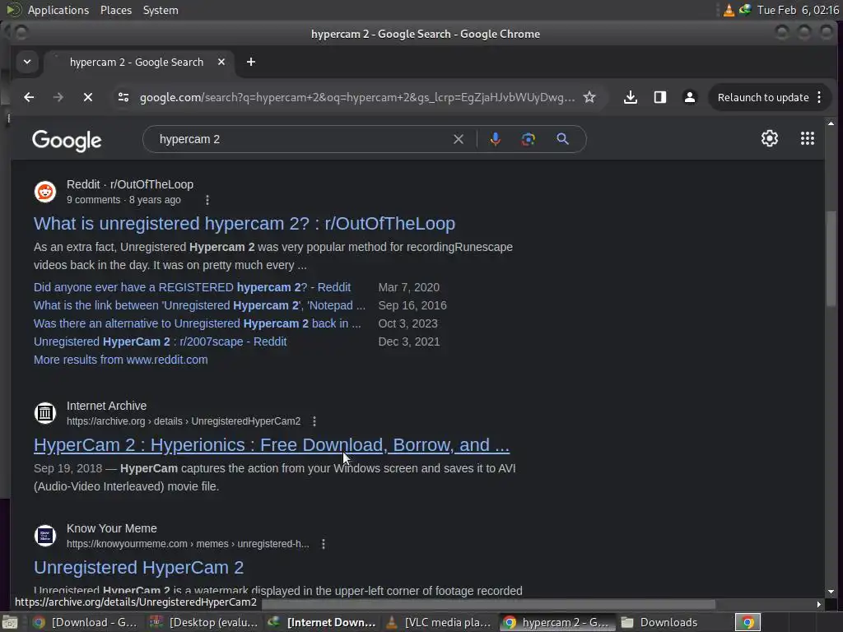Click the vertical page scrollbar thumb
This screenshot has width=843, height=632.
[831, 258]
